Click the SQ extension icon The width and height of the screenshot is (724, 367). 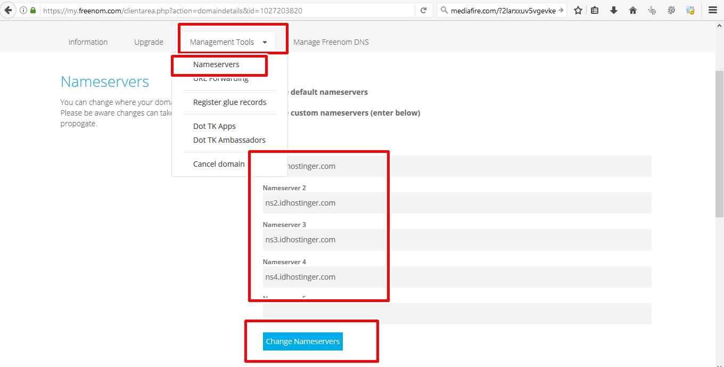(671, 10)
